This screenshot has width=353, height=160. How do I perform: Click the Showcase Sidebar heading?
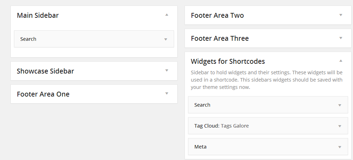click(45, 71)
